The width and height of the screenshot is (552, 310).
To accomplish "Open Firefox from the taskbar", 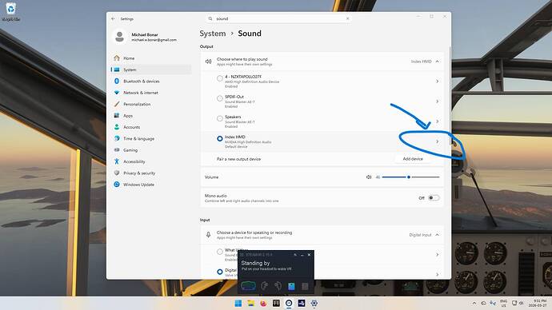I will [263, 304].
